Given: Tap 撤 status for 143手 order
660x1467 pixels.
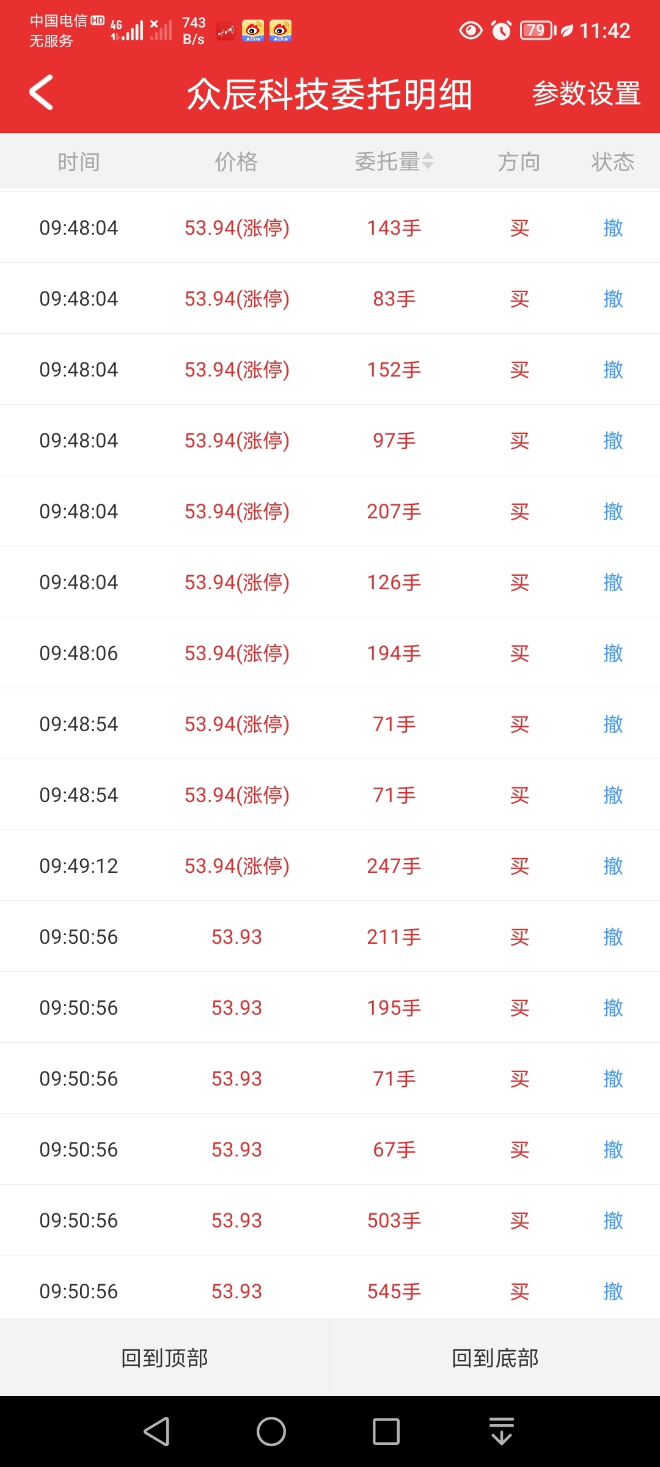Looking at the screenshot, I should tap(613, 228).
